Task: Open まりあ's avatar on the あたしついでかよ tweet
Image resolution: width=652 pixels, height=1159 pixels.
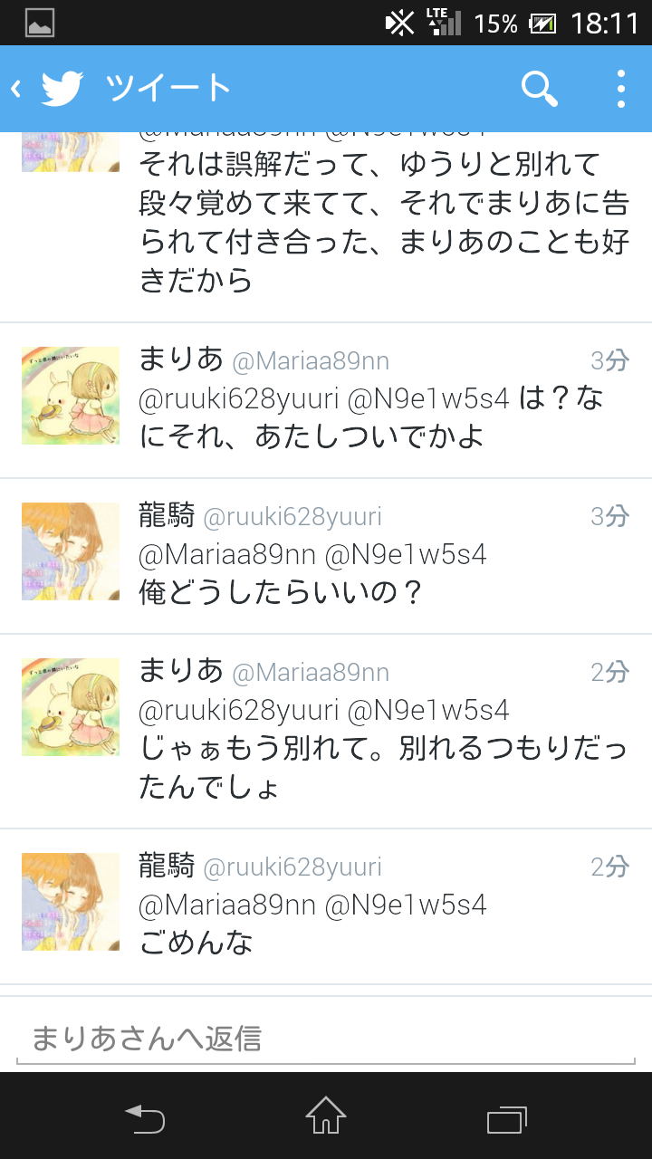Action: pyautogui.click(x=71, y=396)
